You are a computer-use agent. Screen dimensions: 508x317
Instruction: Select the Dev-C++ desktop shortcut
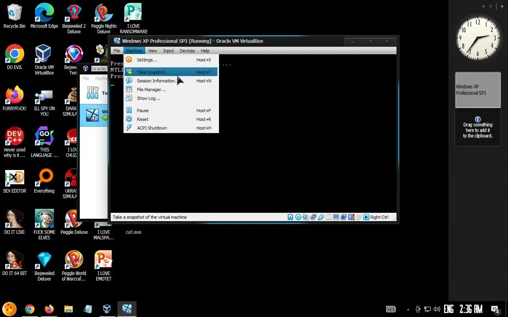coord(14,143)
